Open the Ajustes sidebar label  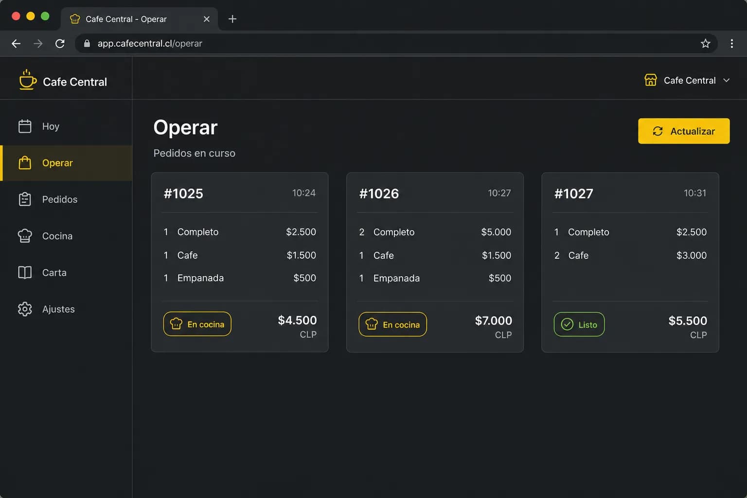(58, 309)
